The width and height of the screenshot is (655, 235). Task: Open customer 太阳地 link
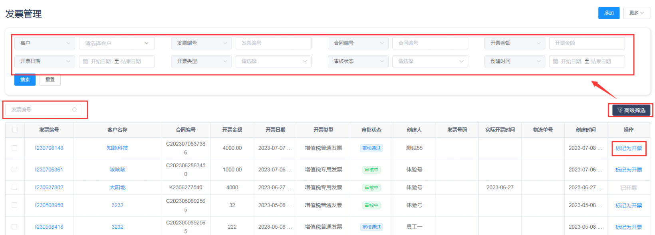pos(117,187)
